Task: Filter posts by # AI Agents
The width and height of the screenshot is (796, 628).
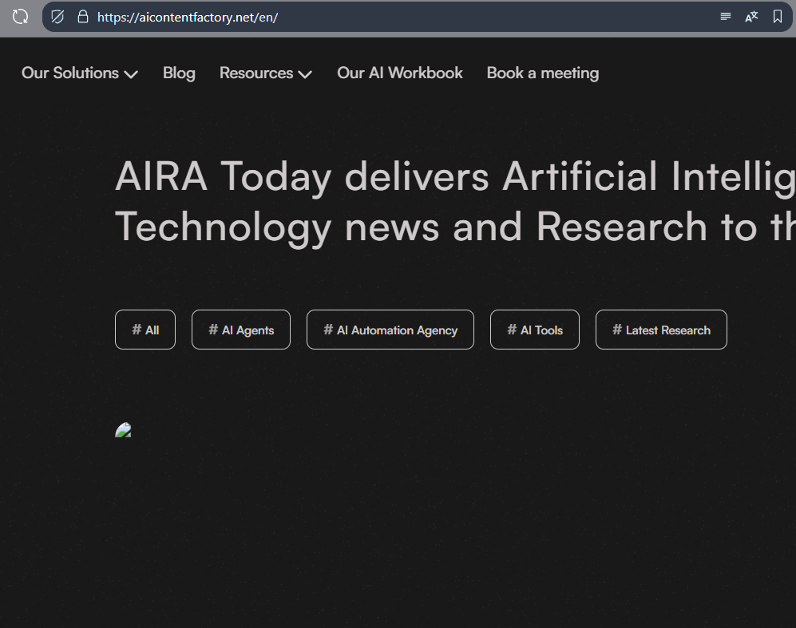Action: point(241,330)
